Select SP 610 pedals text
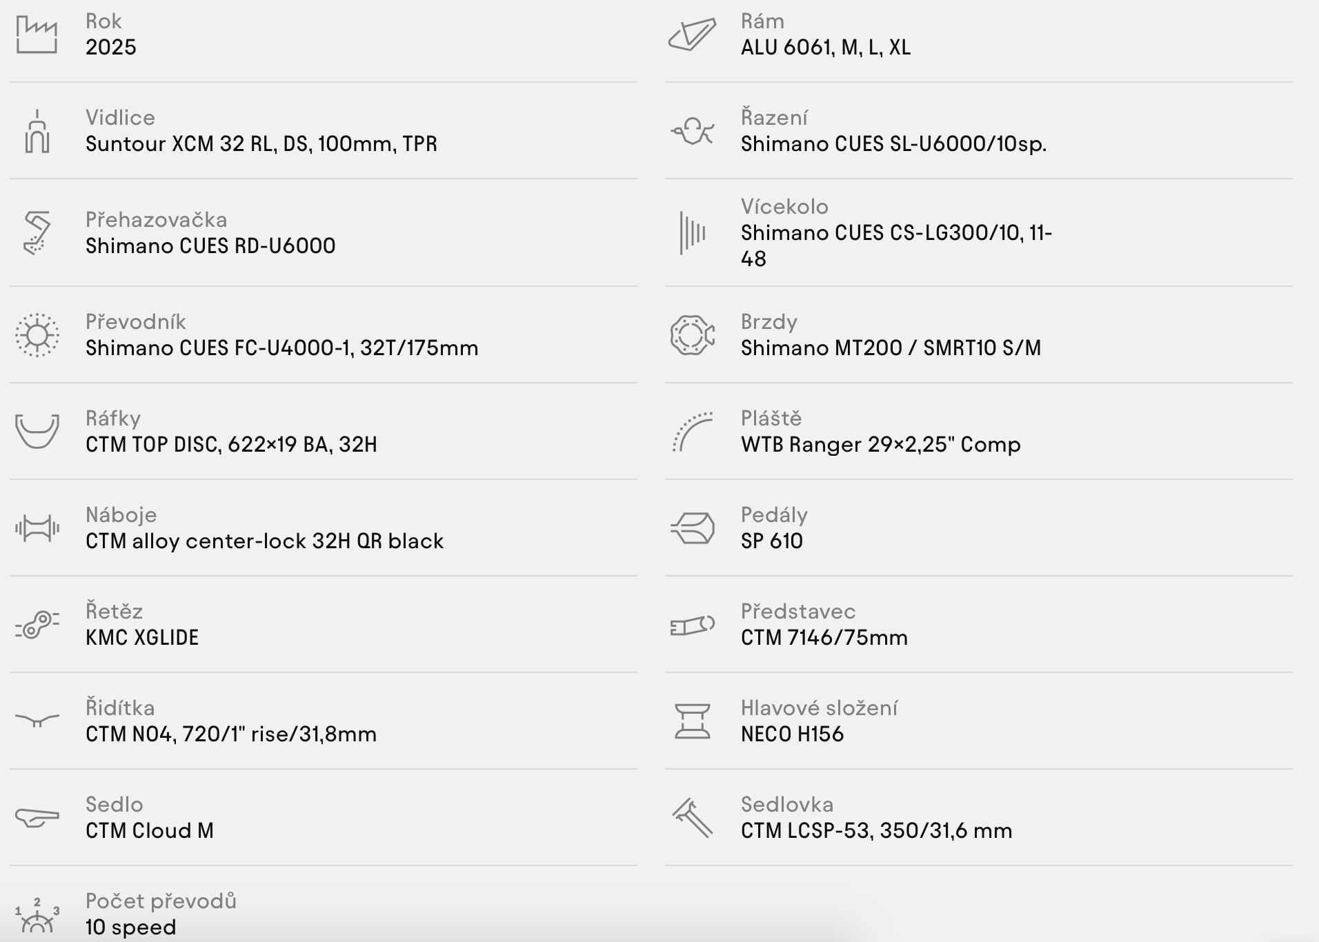 tap(772, 541)
